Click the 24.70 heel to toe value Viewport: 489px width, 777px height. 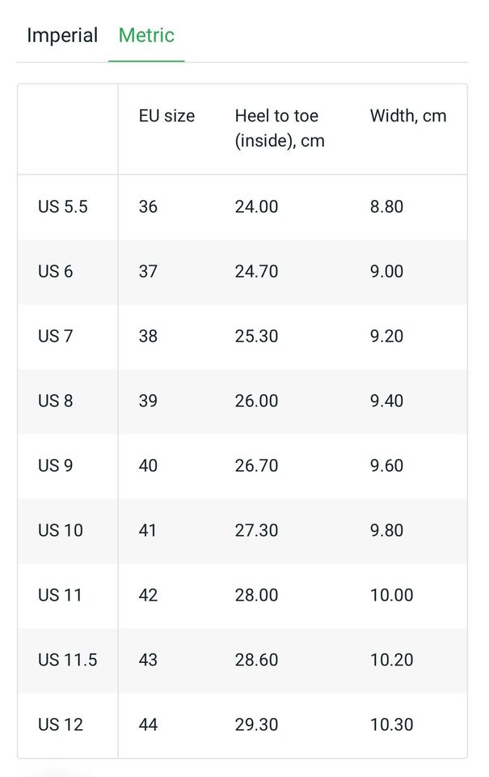pyautogui.click(x=256, y=271)
